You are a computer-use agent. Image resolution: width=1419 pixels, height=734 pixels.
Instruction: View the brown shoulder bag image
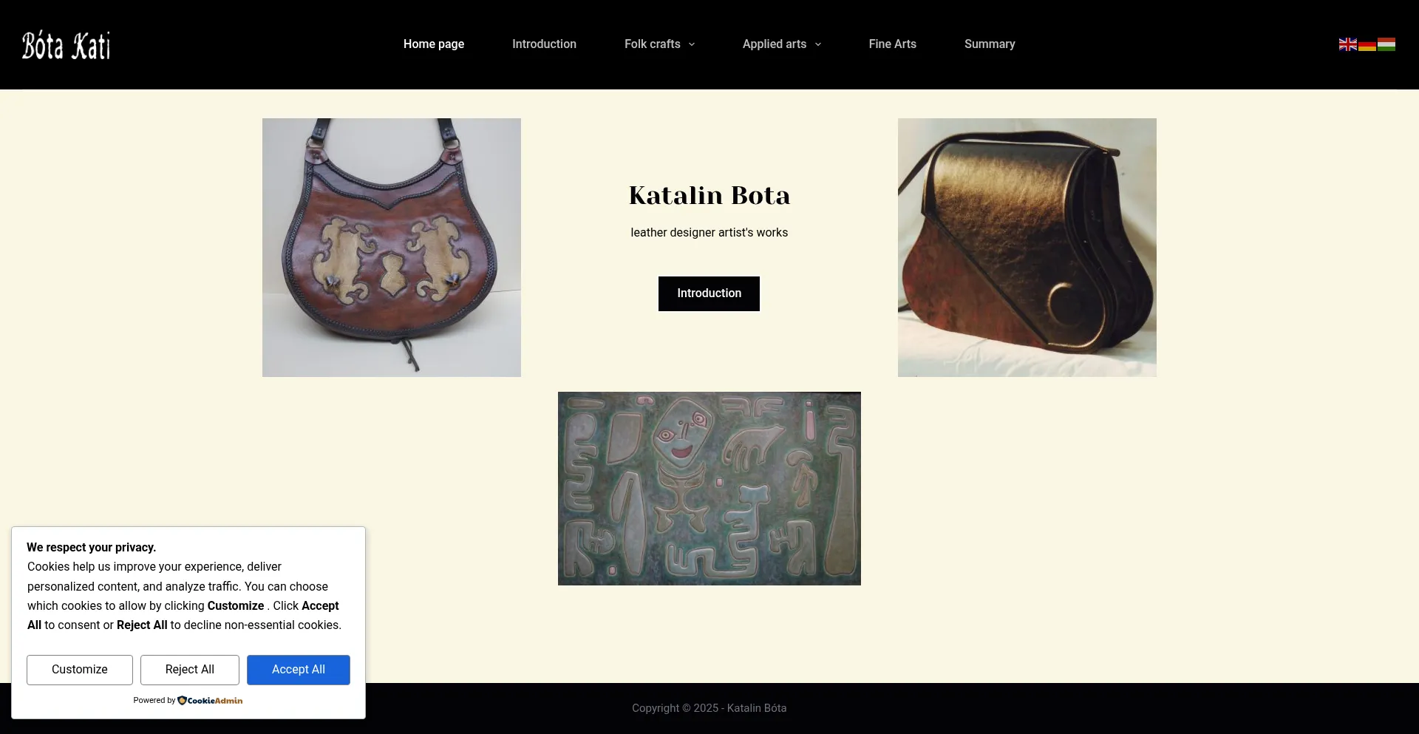click(1027, 248)
